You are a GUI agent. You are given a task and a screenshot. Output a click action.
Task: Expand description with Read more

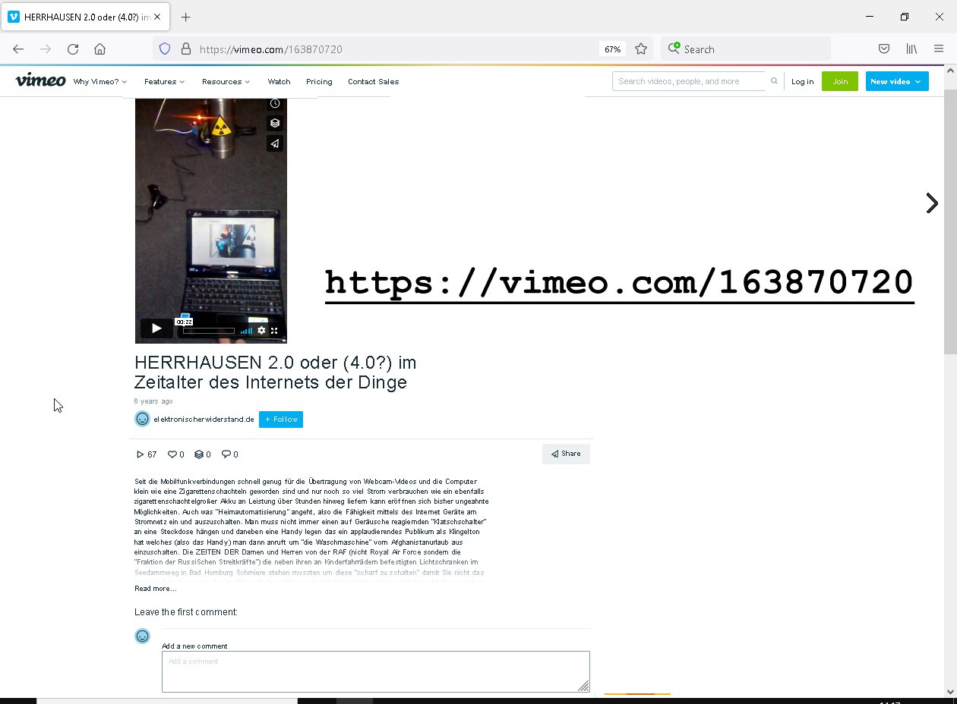155,589
